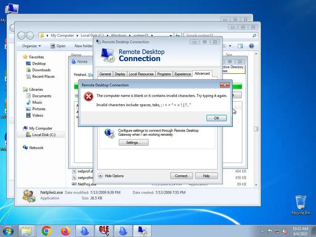Select the Advanced tab
Viewport: 316px width, 237px height.
pos(202,73)
